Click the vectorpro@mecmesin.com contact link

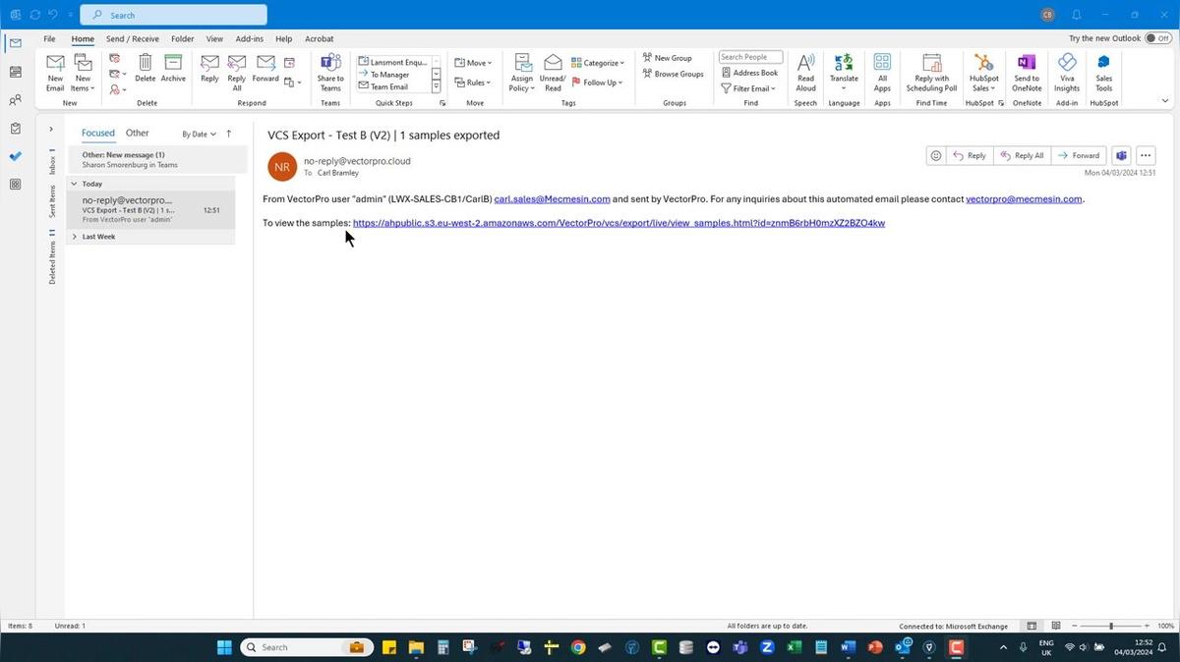click(1024, 198)
